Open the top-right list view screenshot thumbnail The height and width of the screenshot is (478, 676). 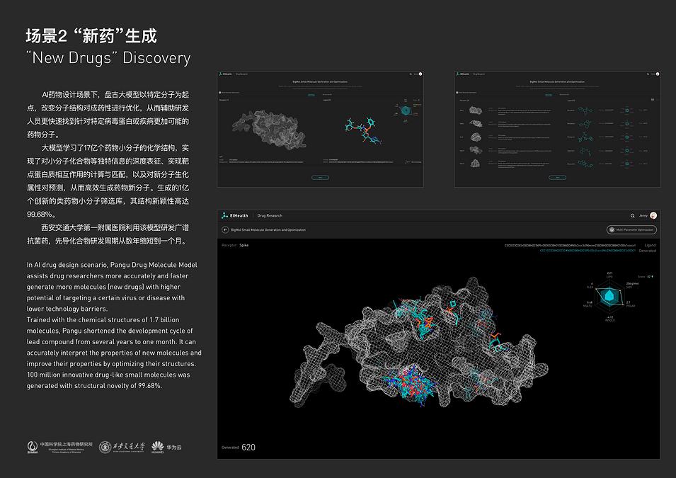tap(557, 128)
